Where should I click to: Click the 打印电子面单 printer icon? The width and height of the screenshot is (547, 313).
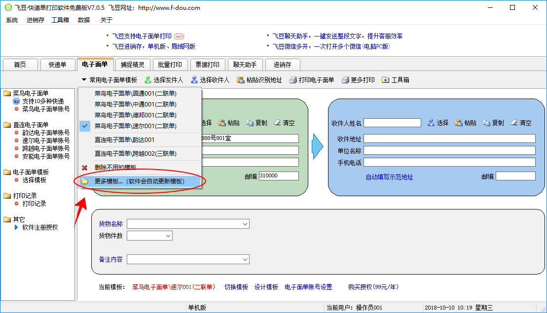tap(293, 80)
